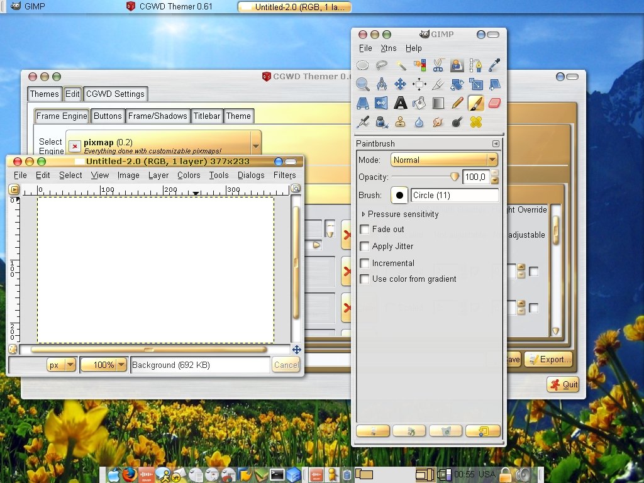Select the Dodge/Burn tool
Screen dimensions: 644x483
click(x=457, y=122)
